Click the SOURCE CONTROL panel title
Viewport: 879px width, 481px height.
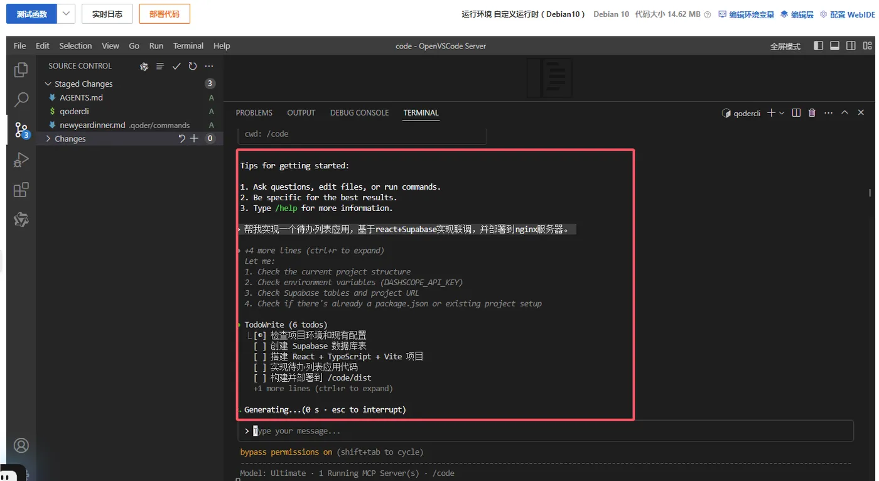pos(80,66)
